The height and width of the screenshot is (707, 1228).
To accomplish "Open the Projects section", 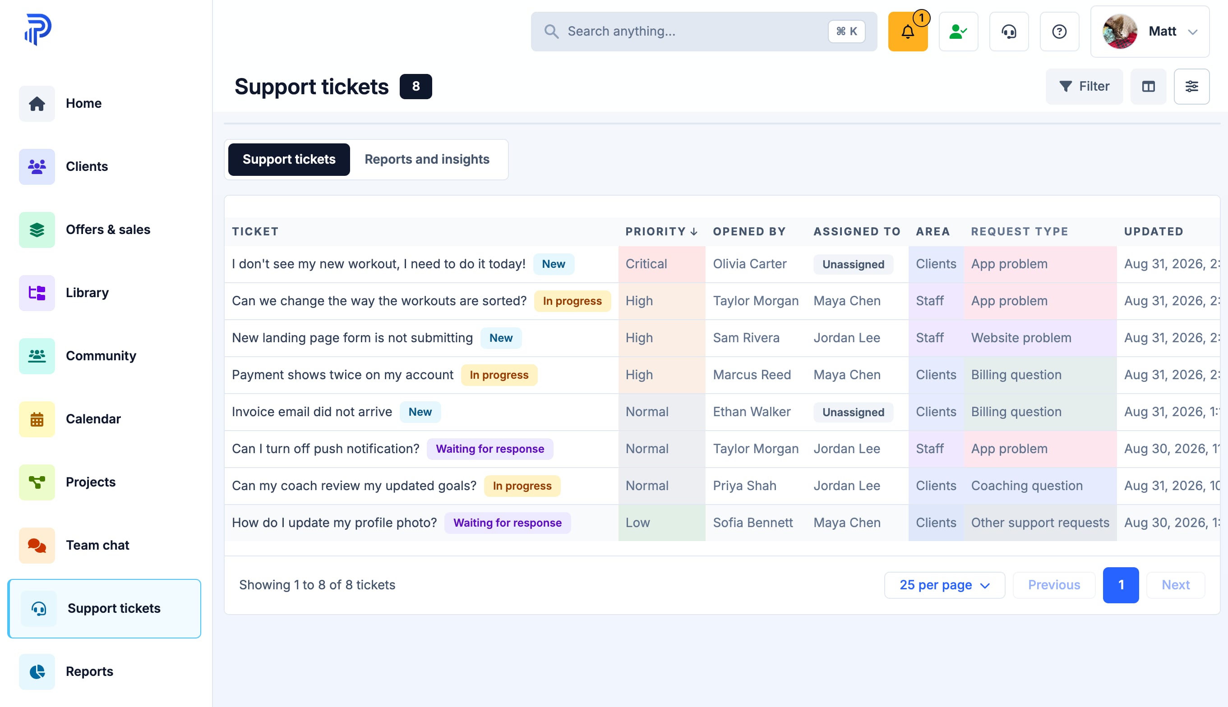I will [x=104, y=482].
